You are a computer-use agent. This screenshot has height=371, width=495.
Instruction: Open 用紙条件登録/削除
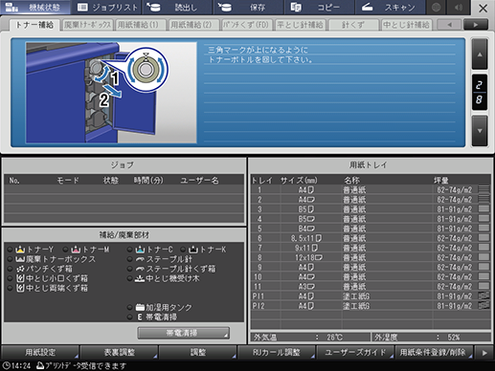tap(434, 352)
